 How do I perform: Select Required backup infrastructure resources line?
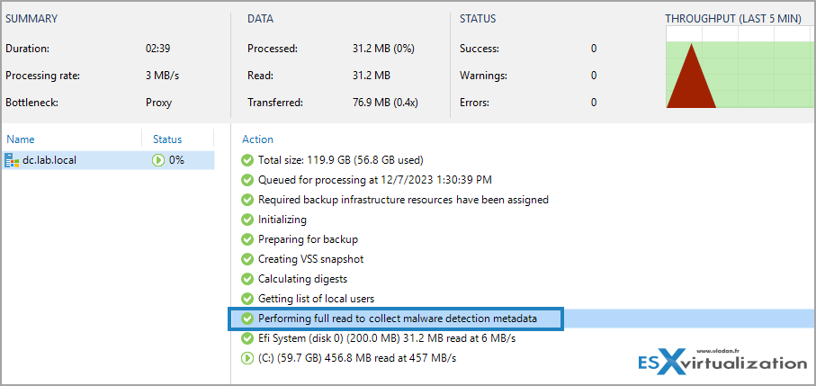(x=403, y=200)
